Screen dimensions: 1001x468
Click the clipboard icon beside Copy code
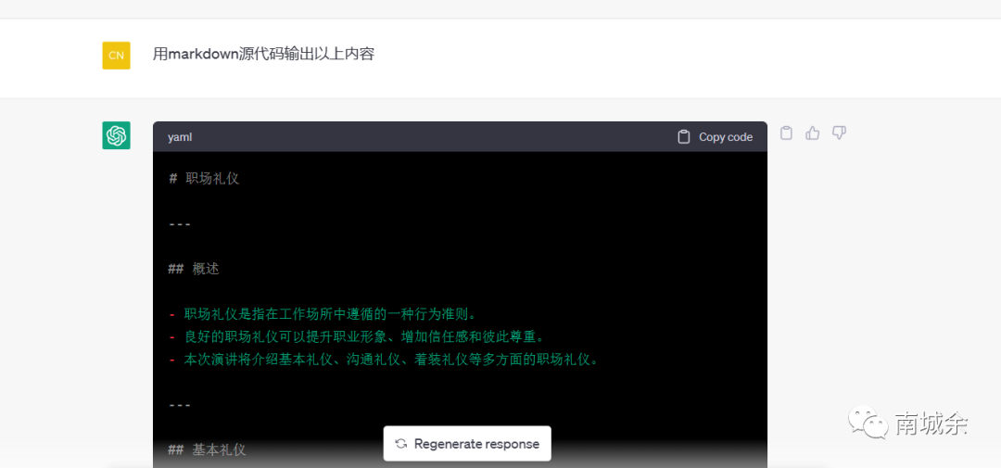tap(684, 137)
